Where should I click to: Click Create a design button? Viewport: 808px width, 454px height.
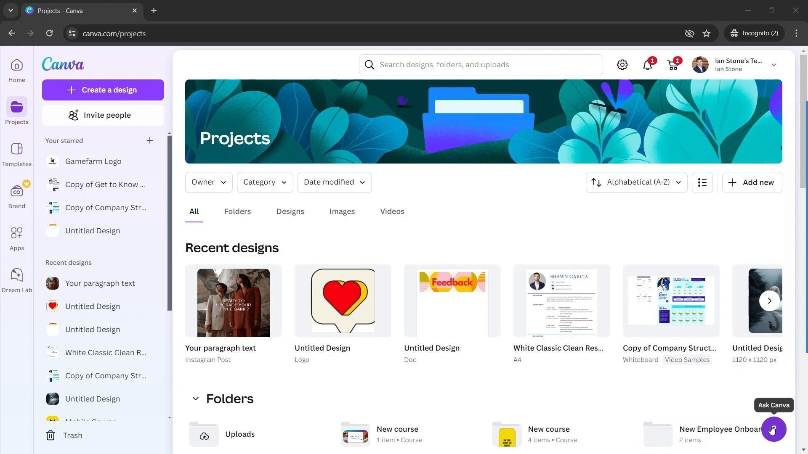103,90
